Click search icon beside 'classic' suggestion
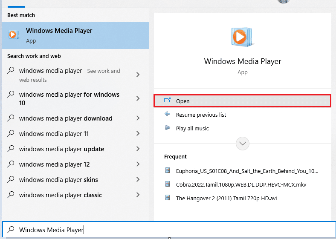This screenshot has height=239, width=336. click(x=11, y=195)
